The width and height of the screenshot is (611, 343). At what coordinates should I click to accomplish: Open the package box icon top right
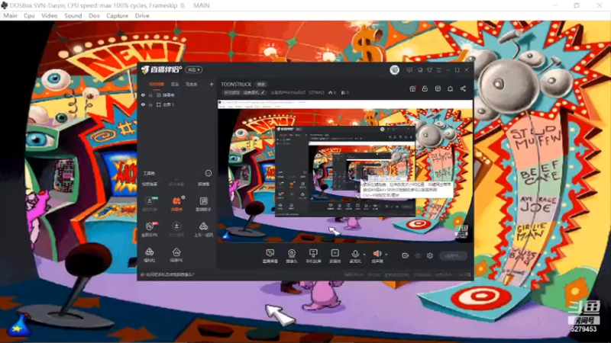[x=438, y=88]
